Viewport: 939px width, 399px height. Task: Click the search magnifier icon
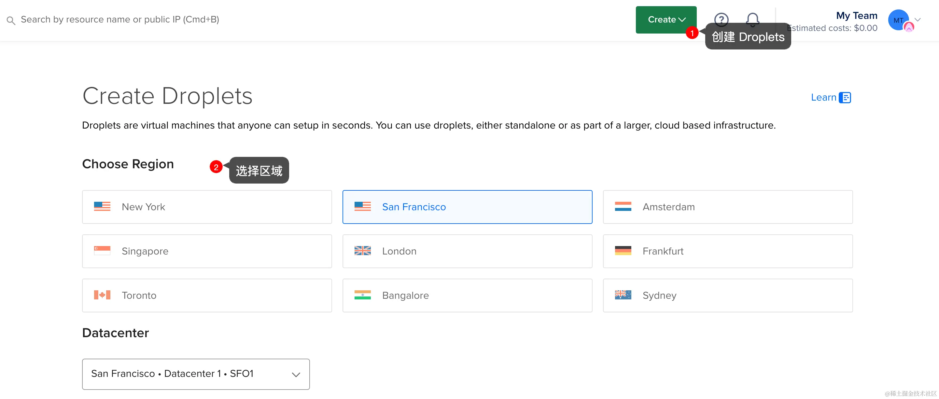[11, 21]
